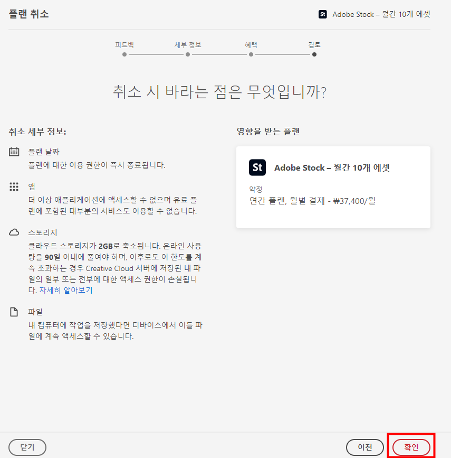Screen dimensions: 451x458
Task: Click the 파일 section label
Action: point(35,312)
